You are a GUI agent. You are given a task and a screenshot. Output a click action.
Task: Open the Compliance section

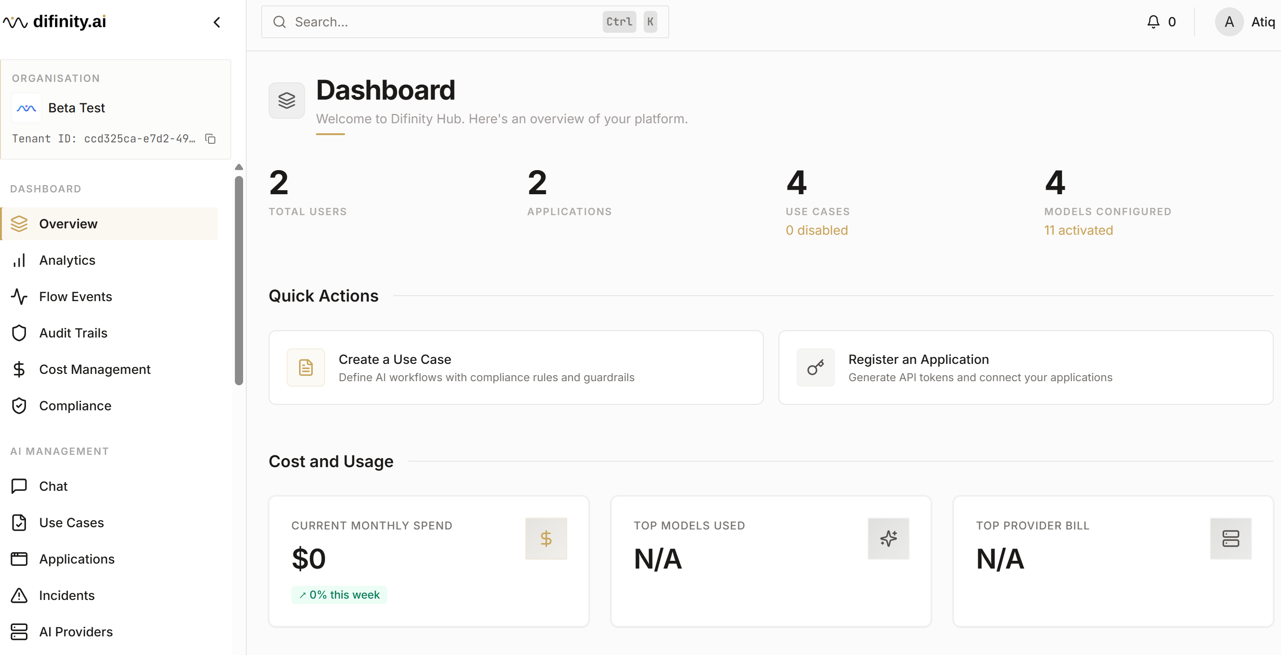click(x=75, y=406)
